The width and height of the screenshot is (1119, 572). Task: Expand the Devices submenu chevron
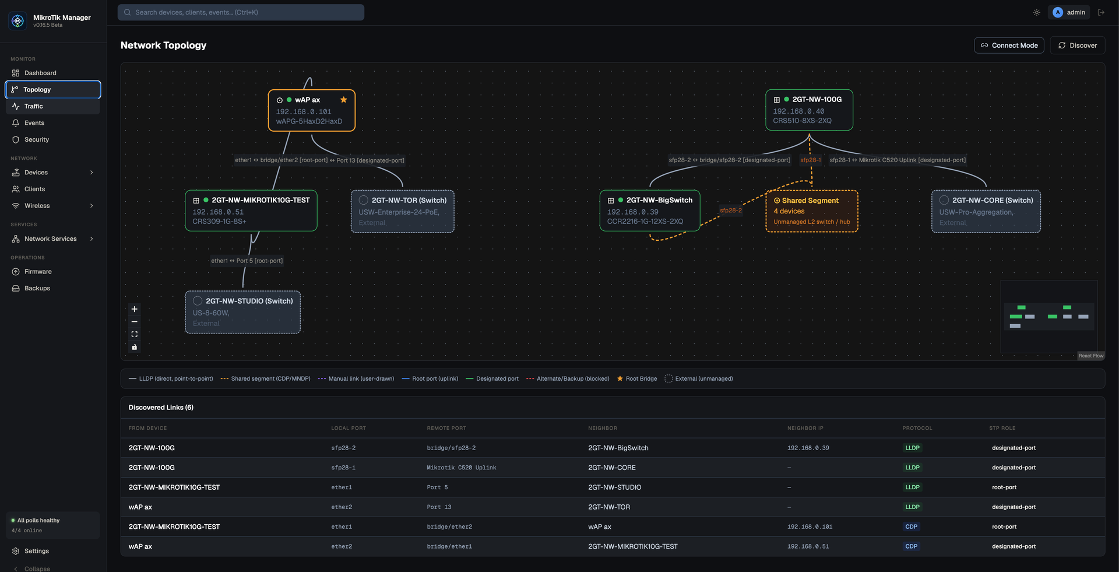[92, 173]
